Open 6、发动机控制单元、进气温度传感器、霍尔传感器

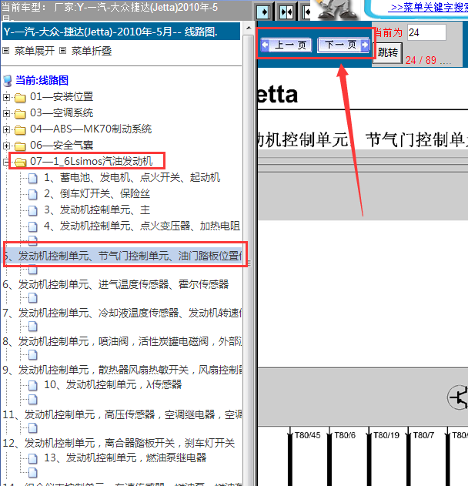(115, 284)
